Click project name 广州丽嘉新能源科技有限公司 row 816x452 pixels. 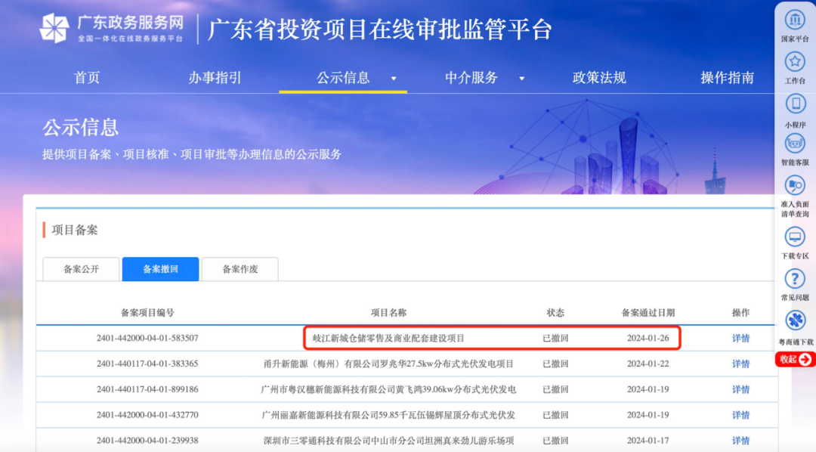coord(388,415)
